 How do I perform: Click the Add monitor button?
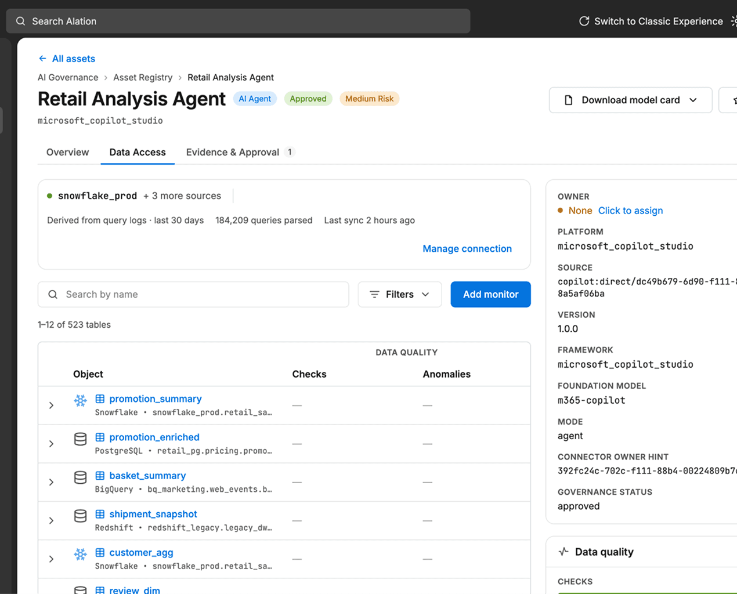490,295
